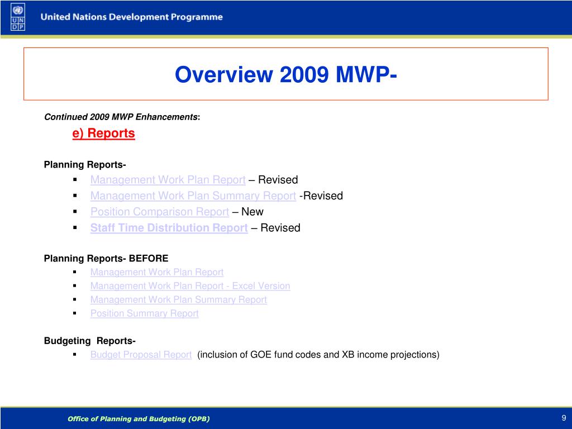Open Management Work Plan Report under BEFORE section
Screen dimensions: 572x429
(157, 273)
